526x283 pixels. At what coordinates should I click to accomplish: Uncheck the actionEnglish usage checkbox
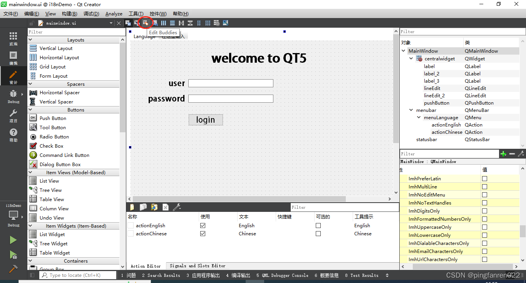(x=203, y=225)
